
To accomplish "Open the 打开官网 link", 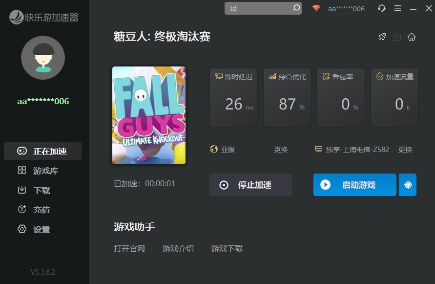I will (129, 248).
